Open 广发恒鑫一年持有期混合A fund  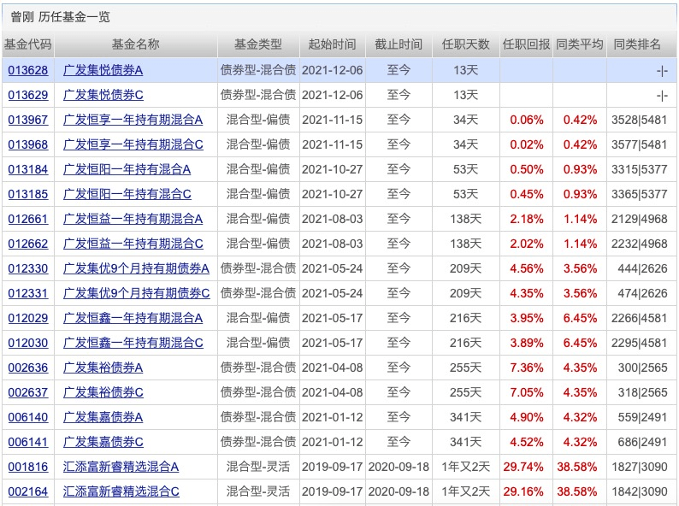[133, 318]
